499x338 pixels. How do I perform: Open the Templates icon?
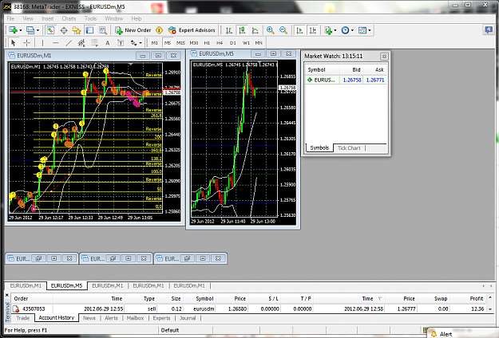point(362,30)
